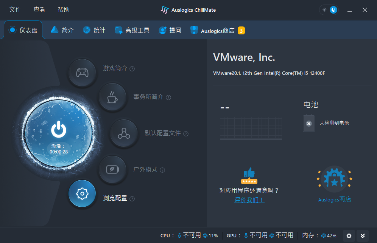Open the 帮助 menu
Image resolution: width=377 pixels, height=243 pixels.
pyautogui.click(x=64, y=9)
